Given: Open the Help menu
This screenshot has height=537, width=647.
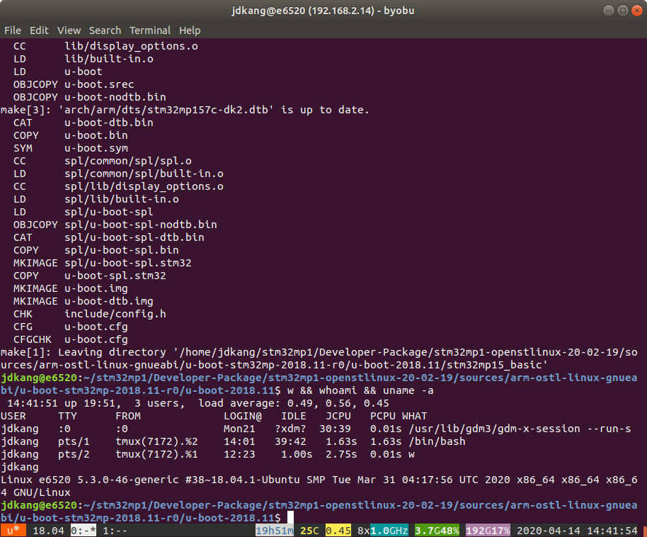Looking at the screenshot, I should 190,30.
